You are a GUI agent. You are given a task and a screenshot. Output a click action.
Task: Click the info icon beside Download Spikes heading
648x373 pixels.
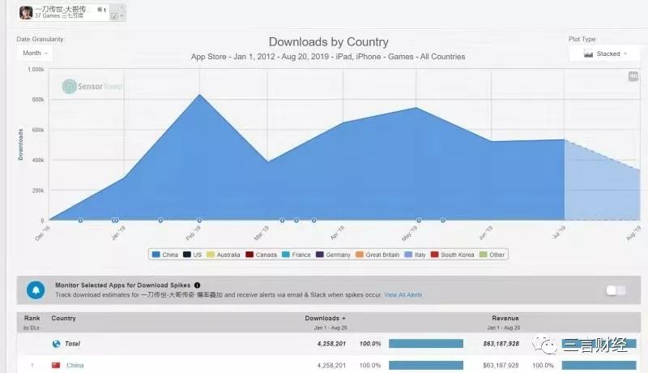click(197, 285)
